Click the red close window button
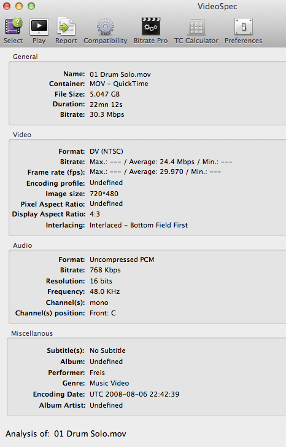Screen dimensions: 286x447 pyautogui.click(x=7, y=6)
